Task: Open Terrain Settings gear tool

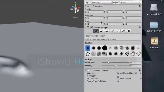Action: tap(129, 31)
